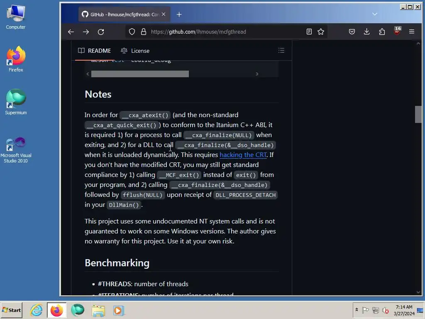Viewport: 425px width, 319px height.
Task: Switch to the README tab
Action: [94, 51]
